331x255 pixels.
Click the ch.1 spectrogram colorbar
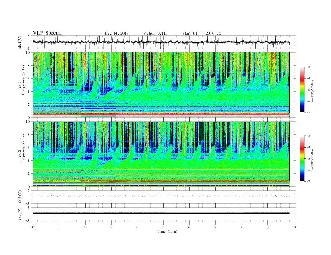302,90
